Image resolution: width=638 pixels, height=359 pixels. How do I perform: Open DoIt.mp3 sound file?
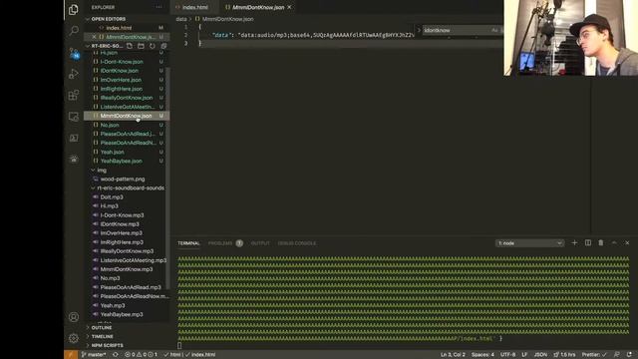[x=127, y=197]
